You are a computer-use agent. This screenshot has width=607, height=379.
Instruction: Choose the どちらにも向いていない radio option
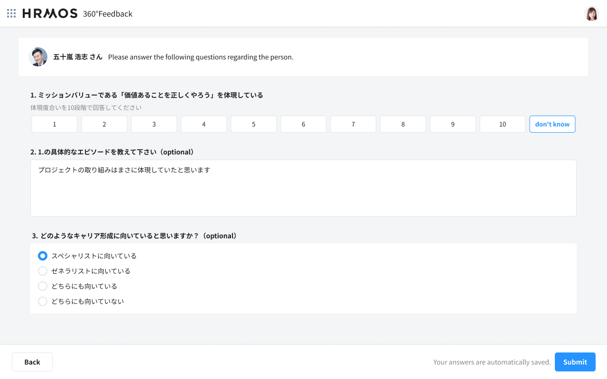point(43,301)
